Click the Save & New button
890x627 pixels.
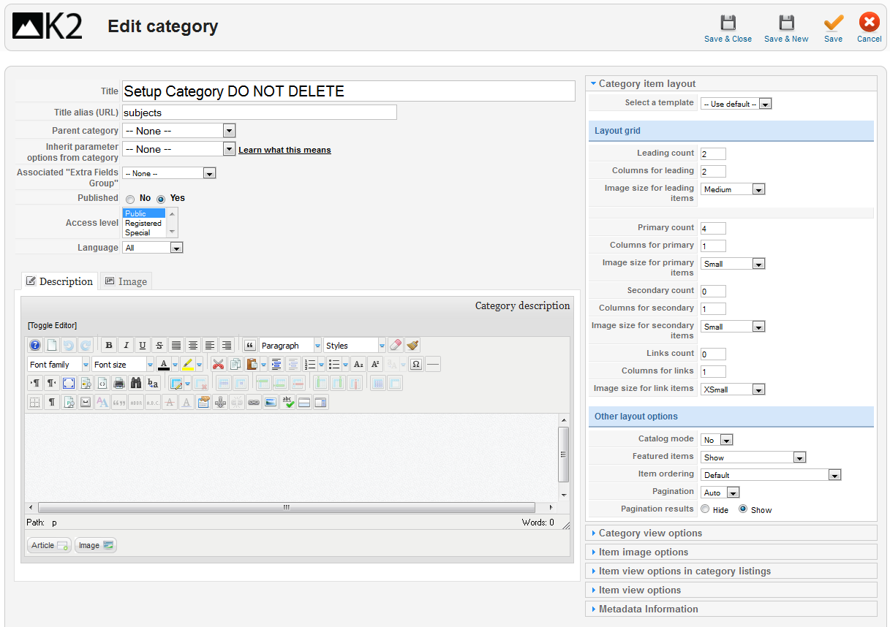(x=786, y=29)
